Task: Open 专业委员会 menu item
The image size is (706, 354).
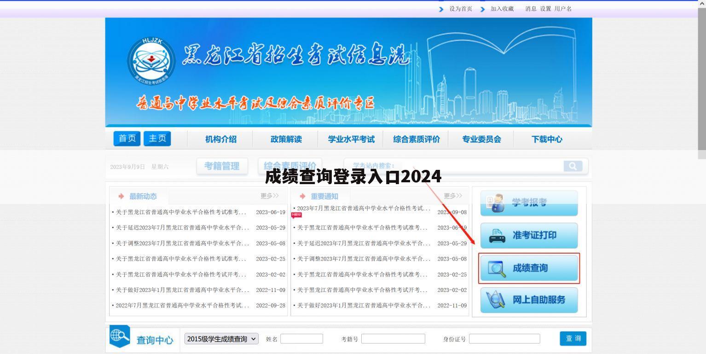Action: [x=481, y=139]
